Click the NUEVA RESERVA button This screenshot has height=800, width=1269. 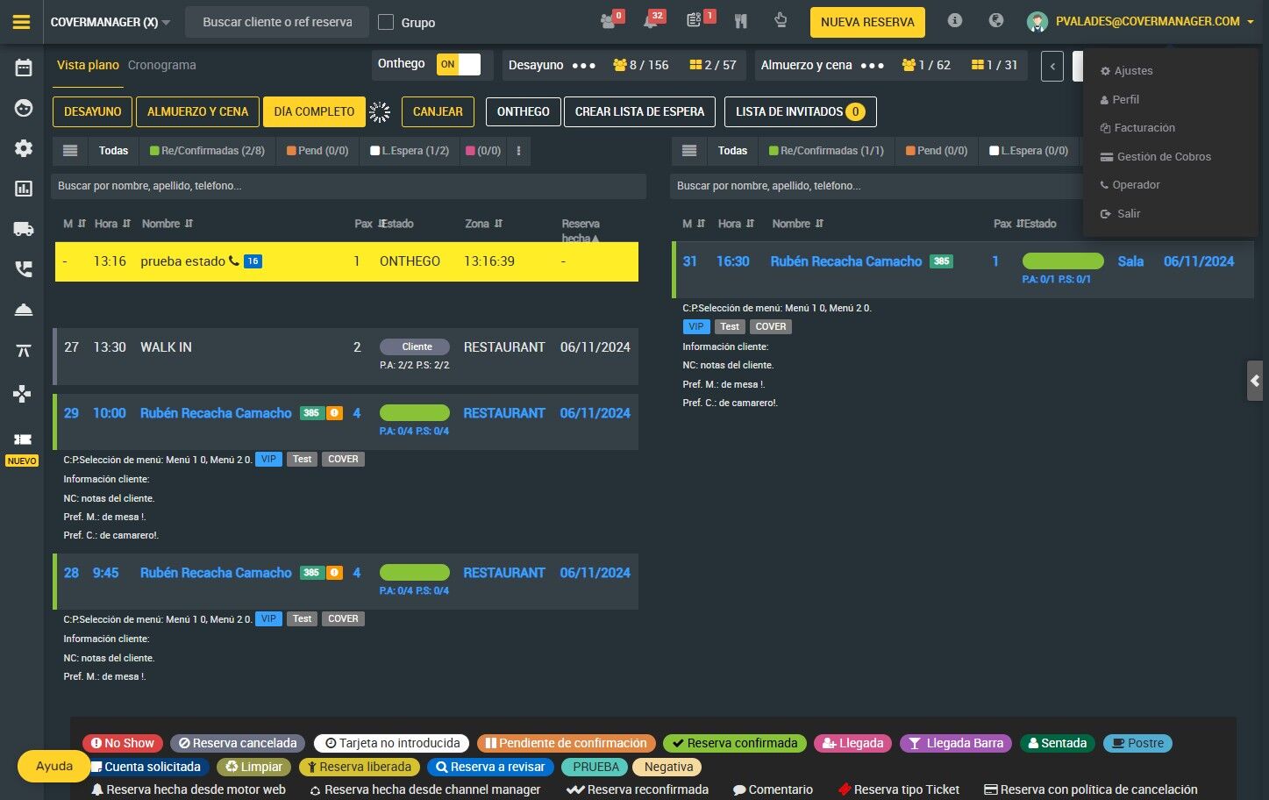pyautogui.click(x=867, y=22)
